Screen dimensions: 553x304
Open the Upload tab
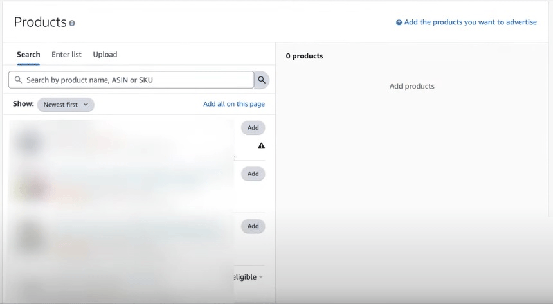click(x=105, y=55)
